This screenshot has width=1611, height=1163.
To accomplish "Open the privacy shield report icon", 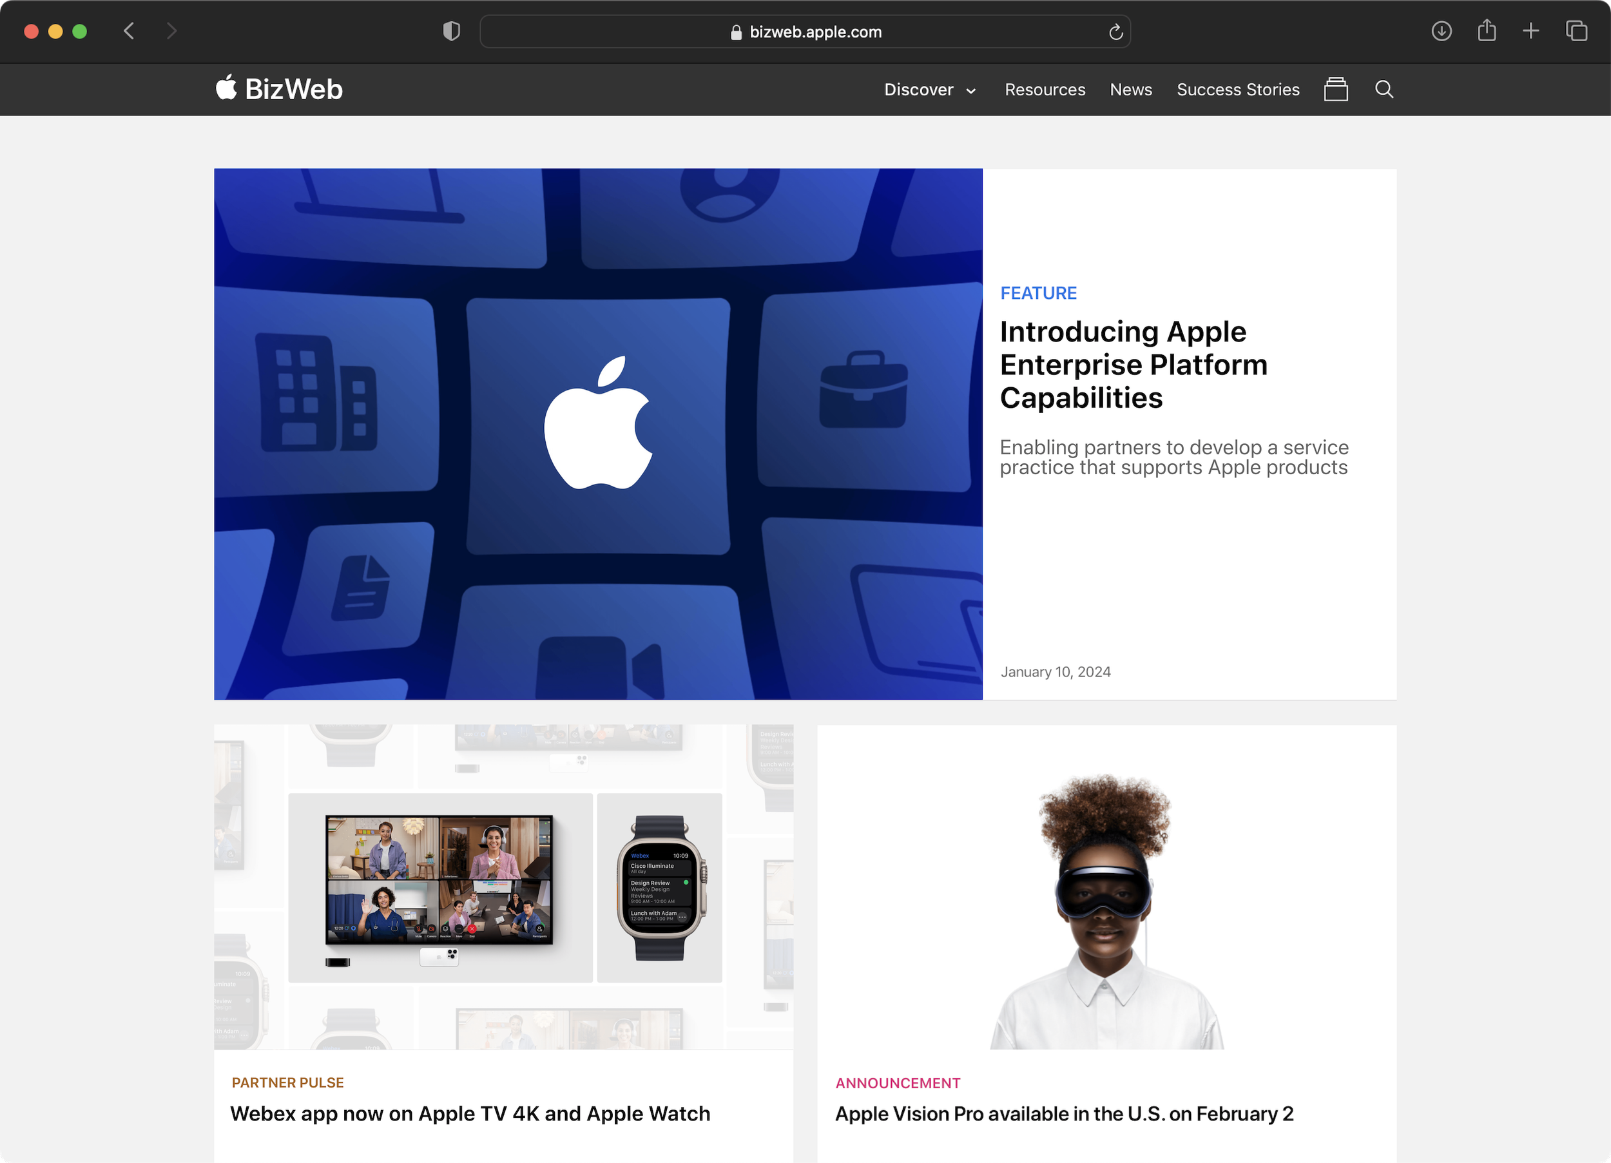I will [451, 32].
